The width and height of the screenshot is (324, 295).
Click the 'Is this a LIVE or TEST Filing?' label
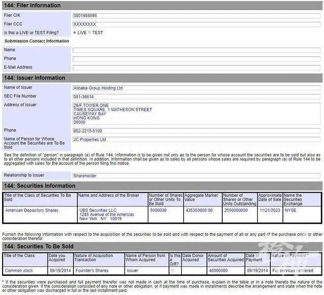[x=31, y=33]
